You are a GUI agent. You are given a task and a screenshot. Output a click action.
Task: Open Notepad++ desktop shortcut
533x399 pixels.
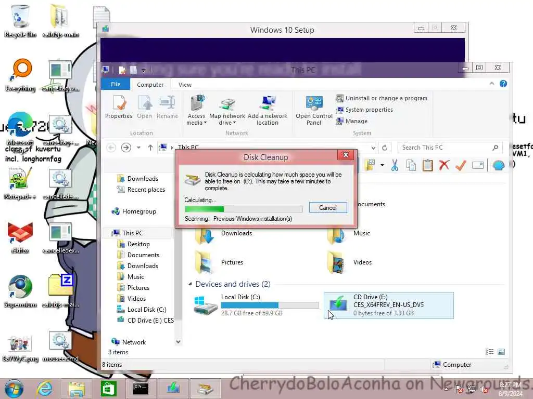click(20, 183)
